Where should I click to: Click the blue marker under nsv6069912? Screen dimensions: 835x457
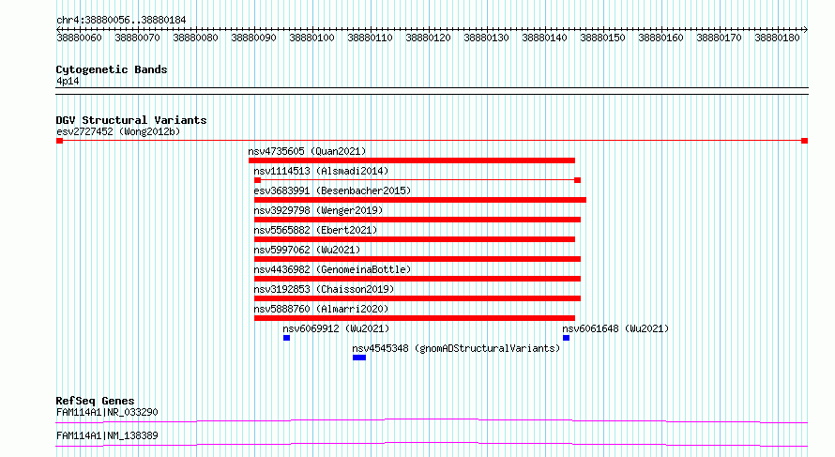click(286, 338)
